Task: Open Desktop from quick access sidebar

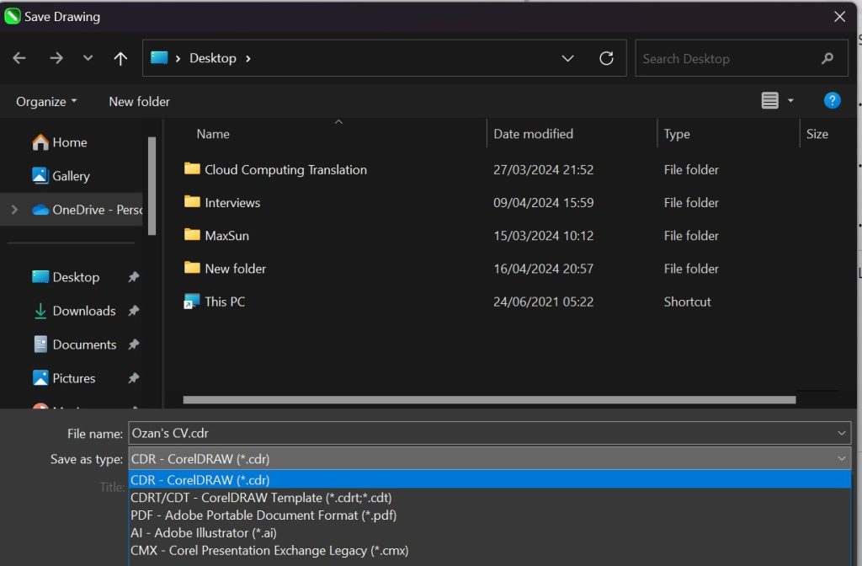Action: click(x=66, y=277)
